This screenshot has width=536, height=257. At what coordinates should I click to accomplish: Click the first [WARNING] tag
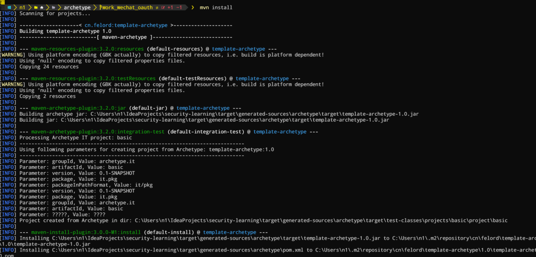tap(12, 55)
